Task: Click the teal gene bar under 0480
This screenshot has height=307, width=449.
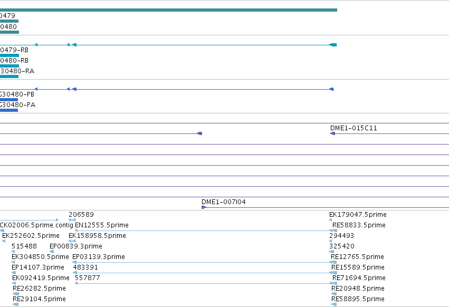Action: pos(9,32)
